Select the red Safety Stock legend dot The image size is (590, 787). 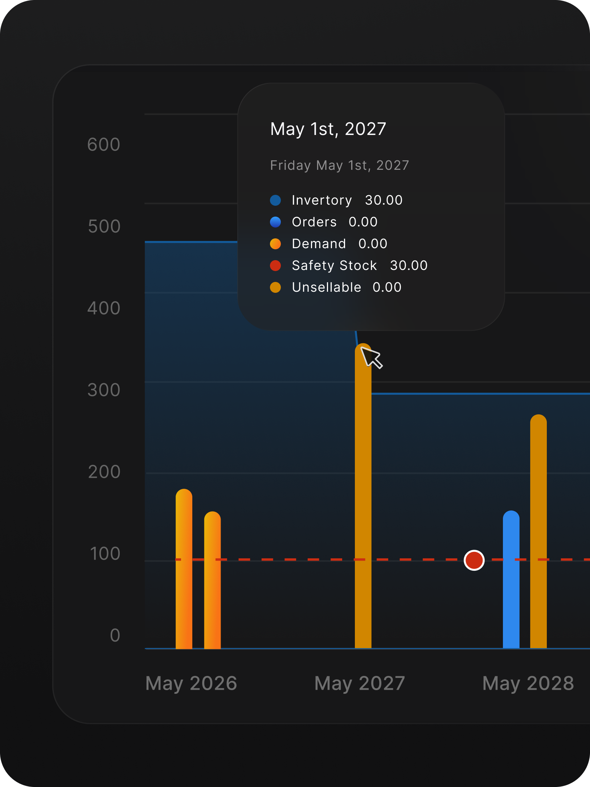click(x=275, y=266)
